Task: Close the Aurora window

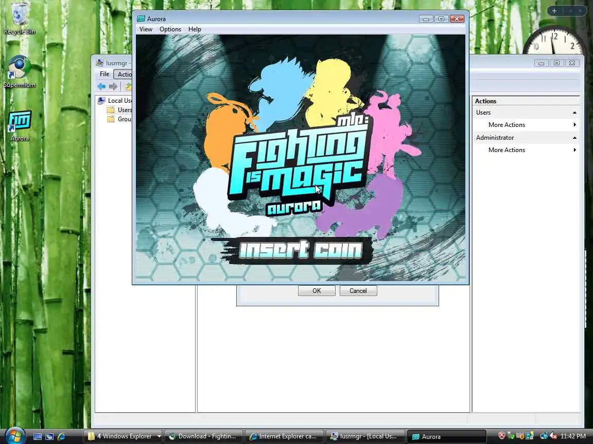Action: click(457, 19)
